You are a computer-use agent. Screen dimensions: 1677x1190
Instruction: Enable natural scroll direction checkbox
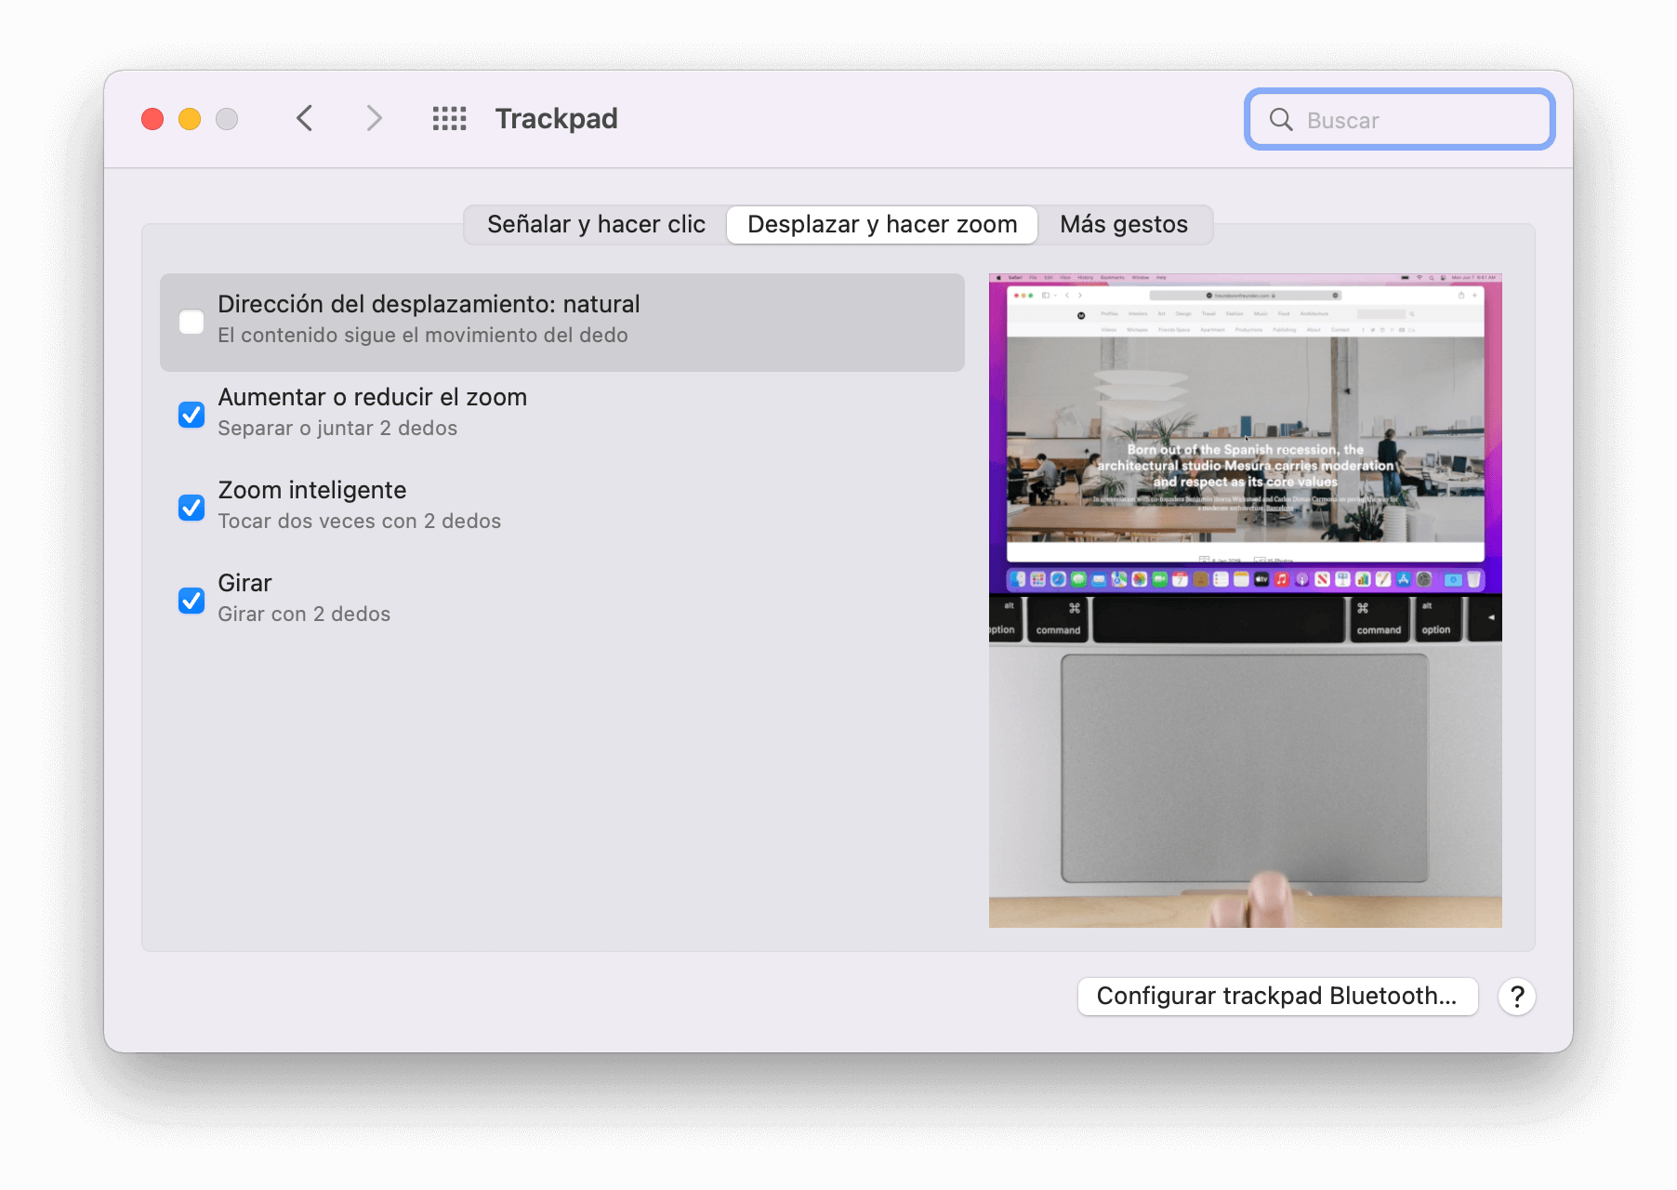(191, 322)
